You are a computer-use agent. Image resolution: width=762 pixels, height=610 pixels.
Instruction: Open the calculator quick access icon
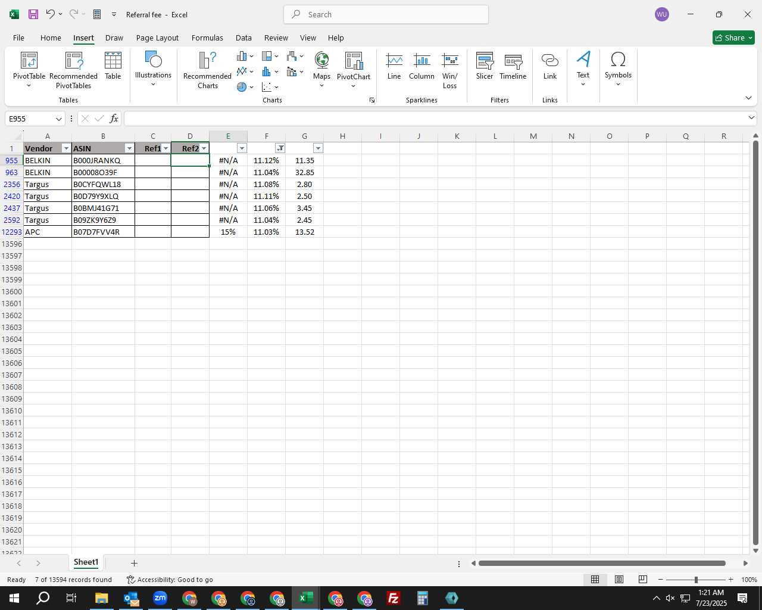[x=97, y=14]
